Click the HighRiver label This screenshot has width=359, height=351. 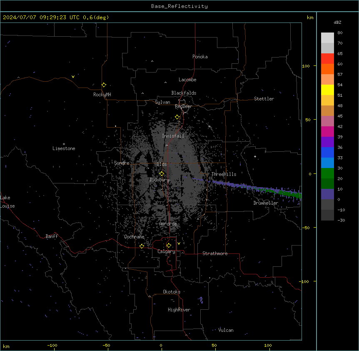click(179, 310)
